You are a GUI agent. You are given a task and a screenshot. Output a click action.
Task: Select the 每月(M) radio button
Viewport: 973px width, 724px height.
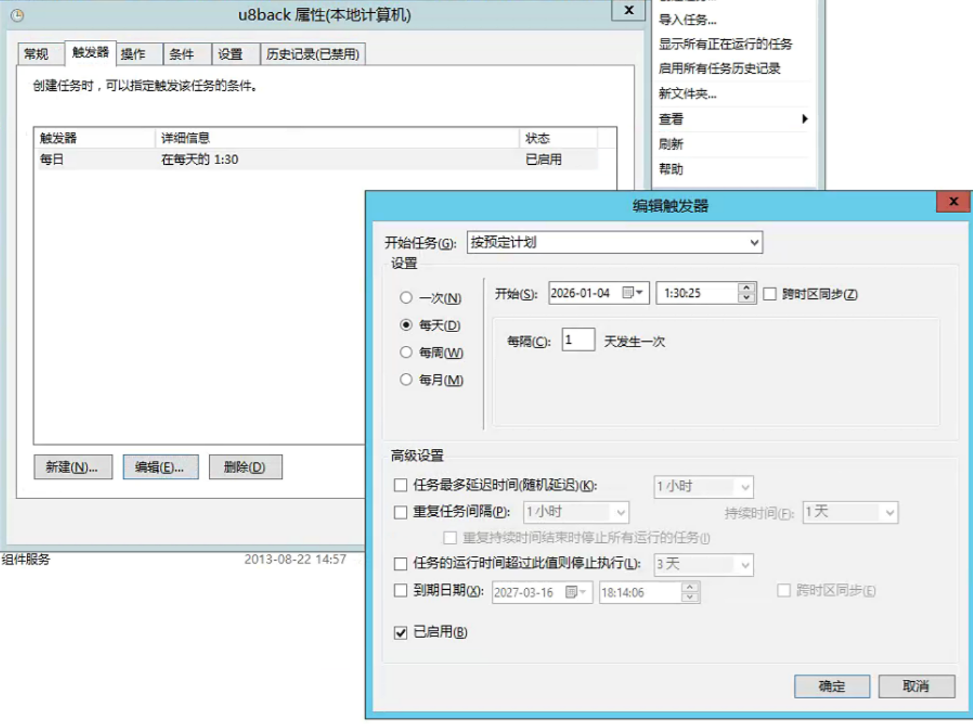pyautogui.click(x=406, y=380)
